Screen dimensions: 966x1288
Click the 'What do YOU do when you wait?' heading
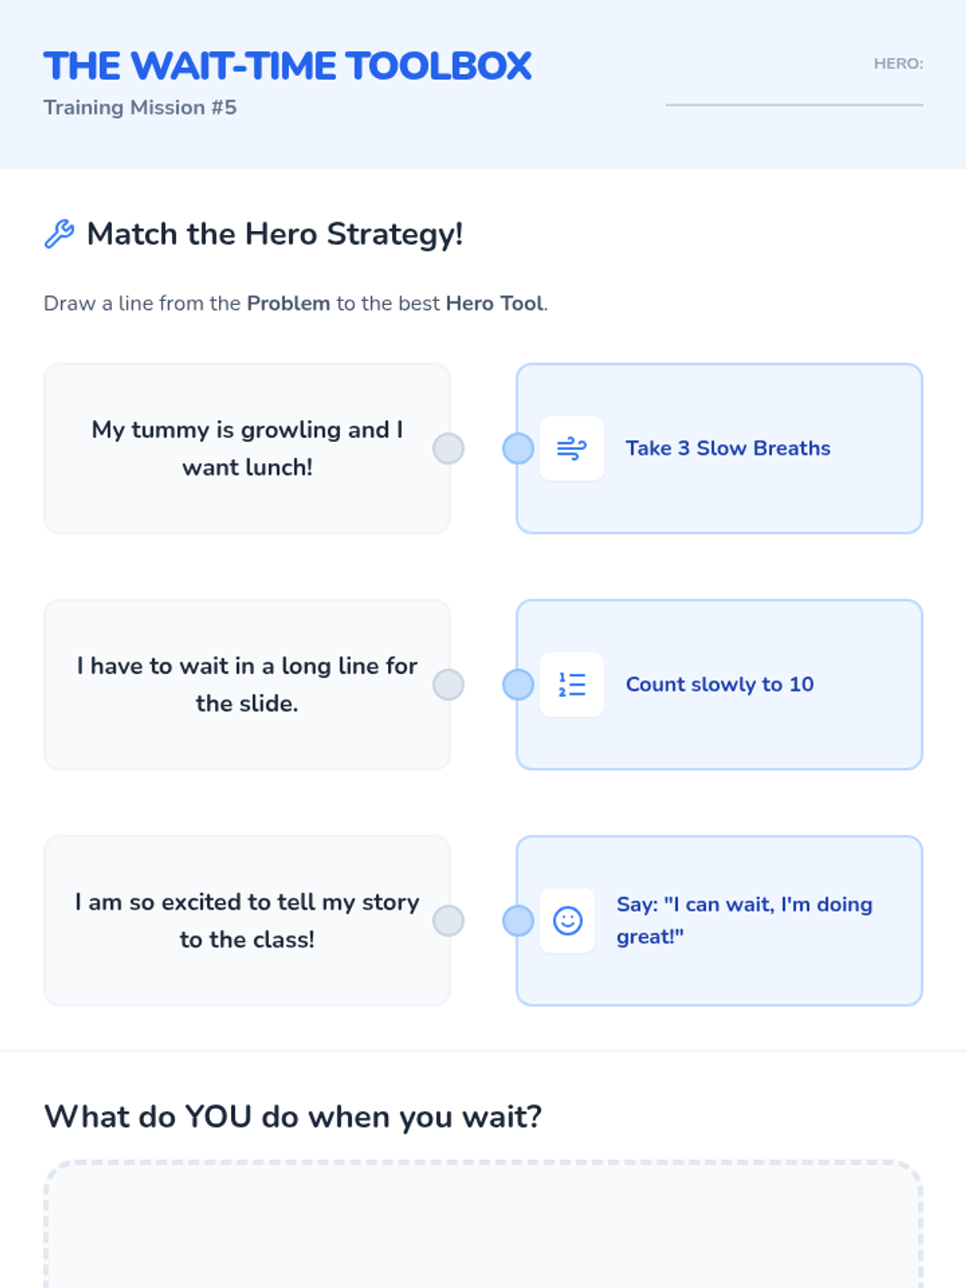[x=293, y=1117]
